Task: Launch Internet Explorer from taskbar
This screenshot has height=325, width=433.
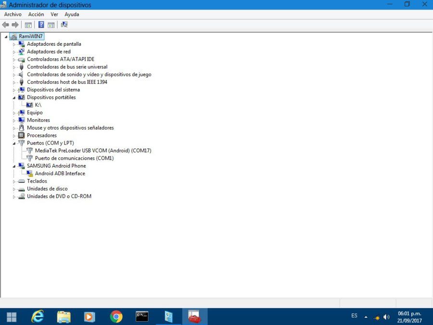Action: click(37, 317)
